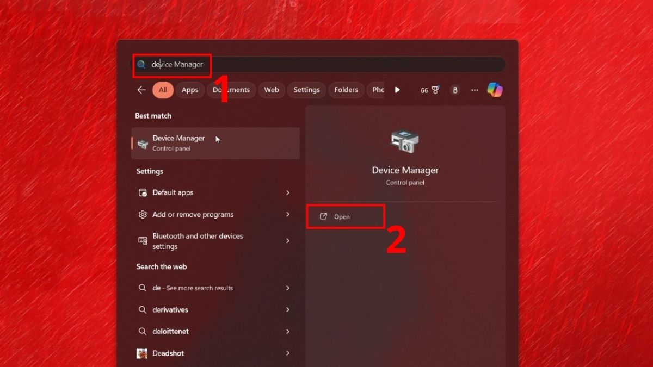Click the search field containing 'device Manager'
653x367 pixels.
pos(320,64)
